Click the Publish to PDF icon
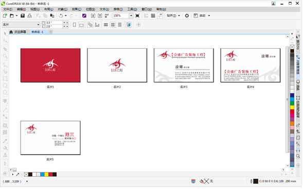 pos(107,16)
